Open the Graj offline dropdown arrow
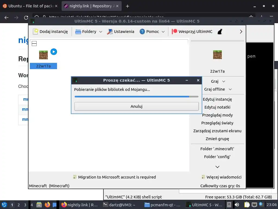The height and width of the screenshot is (209, 278). [230, 89]
